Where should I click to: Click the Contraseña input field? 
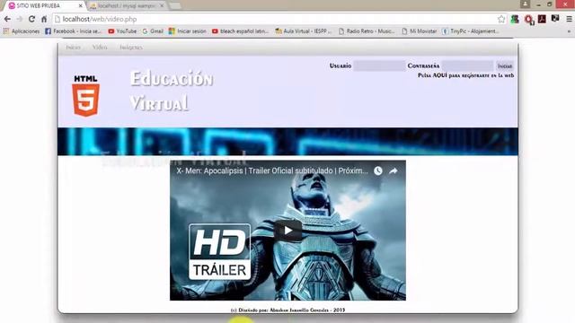click(x=467, y=65)
